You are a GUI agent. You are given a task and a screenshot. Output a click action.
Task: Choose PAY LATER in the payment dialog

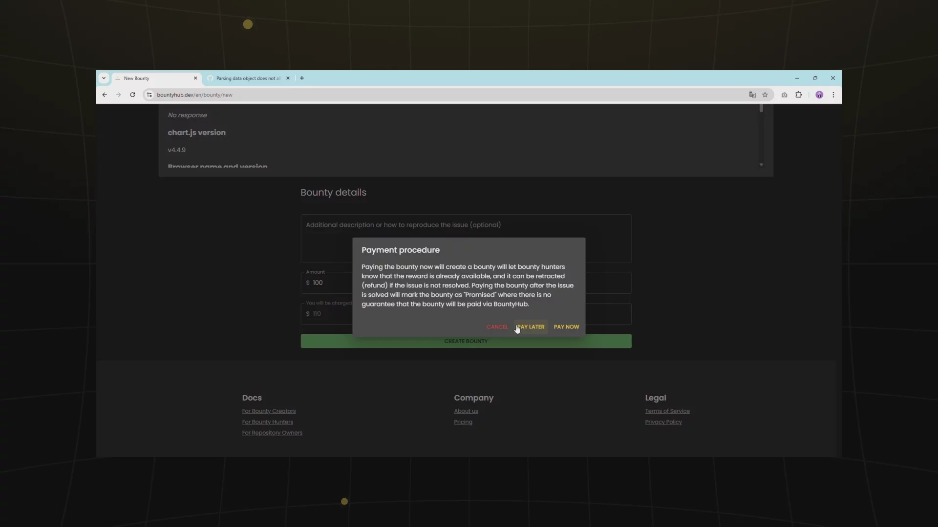pyautogui.click(x=531, y=327)
